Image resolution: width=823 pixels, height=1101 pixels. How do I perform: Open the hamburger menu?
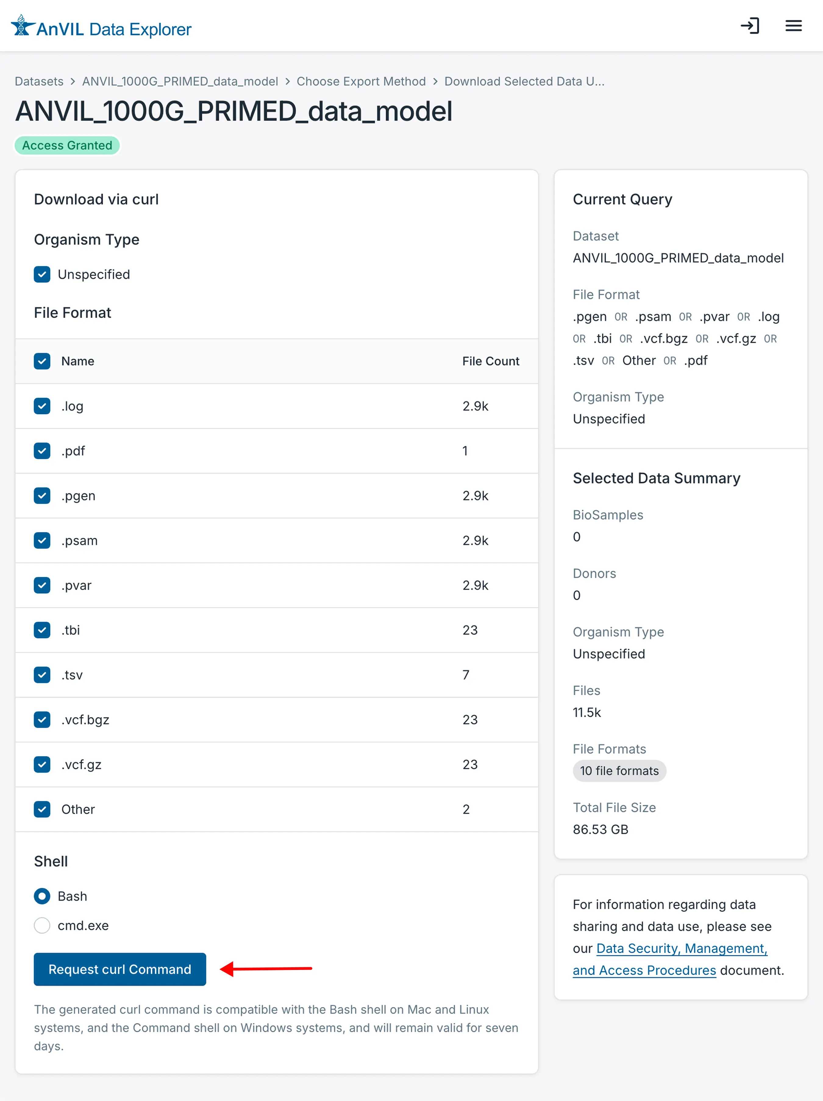click(x=793, y=26)
